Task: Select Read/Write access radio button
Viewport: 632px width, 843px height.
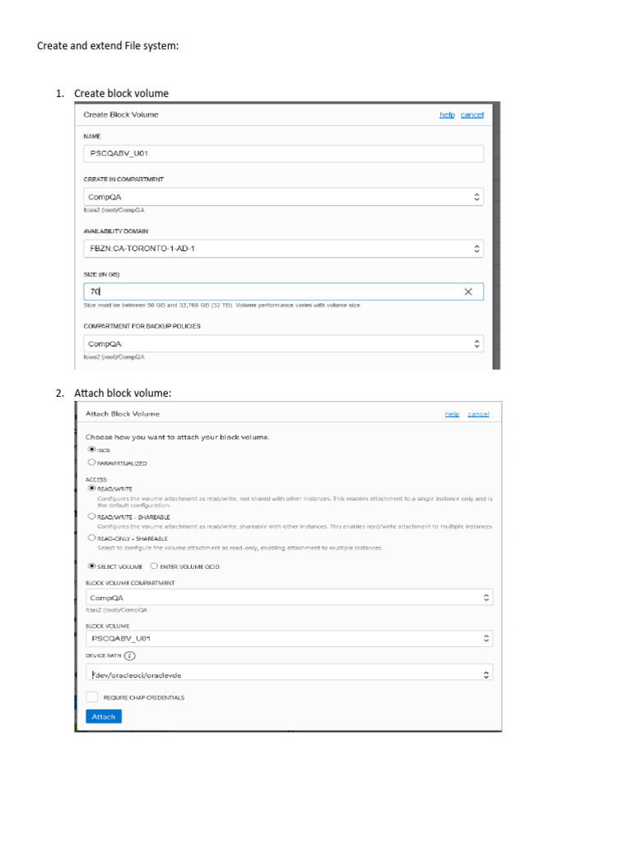Action: click(x=91, y=488)
